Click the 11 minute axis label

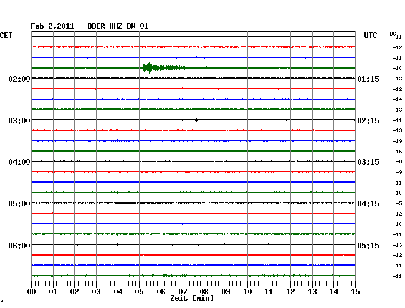pos(269,292)
